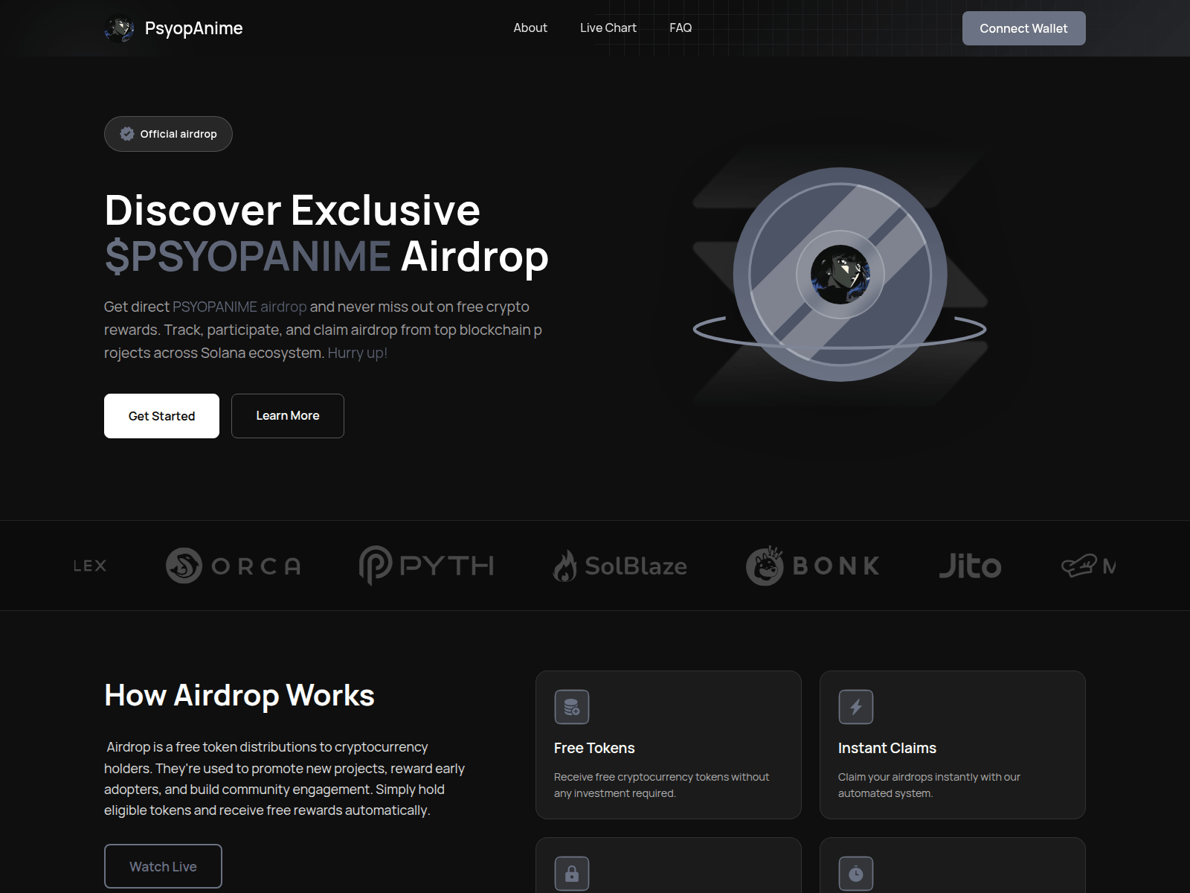Click the padlock icon card
Viewport: 1190px width, 893px height.
[x=571, y=874]
